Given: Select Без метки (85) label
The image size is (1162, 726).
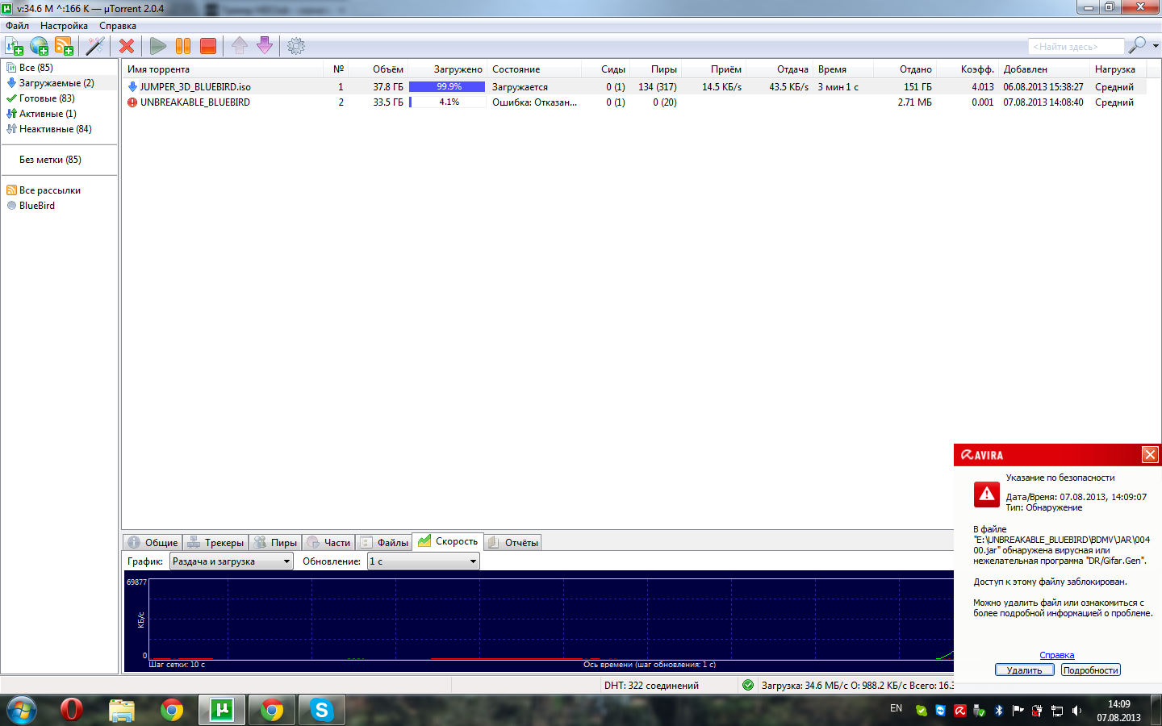Looking at the screenshot, I should coord(50,160).
